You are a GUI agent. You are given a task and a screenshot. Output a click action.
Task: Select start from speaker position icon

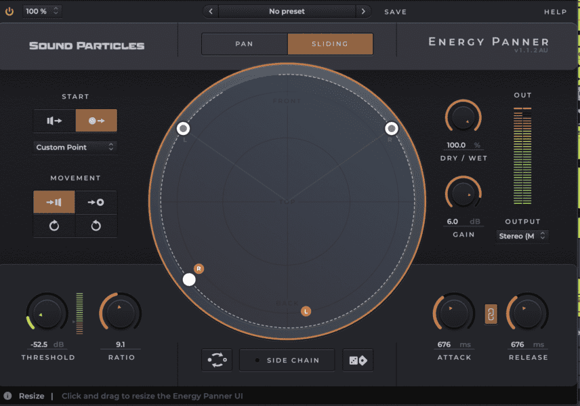pos(54,121)
